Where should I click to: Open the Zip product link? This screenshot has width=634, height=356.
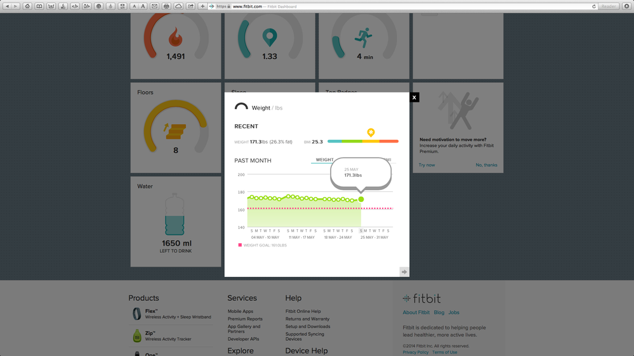pyautogui.click(x=150, y=333)
